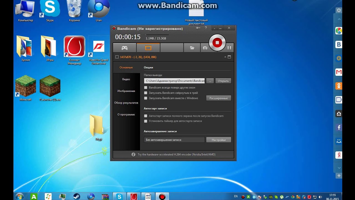Screen dimensions: 355x200
Task: Take a screenshot with the camera icon
Action: click(x=205, y=48)
